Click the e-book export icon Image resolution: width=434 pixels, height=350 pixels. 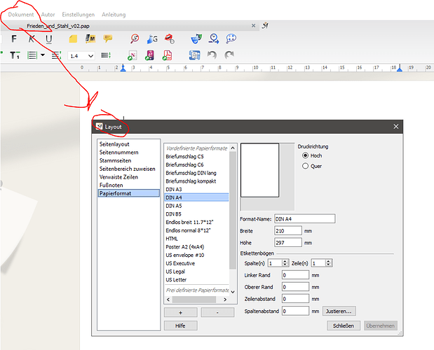click(150, 55)
